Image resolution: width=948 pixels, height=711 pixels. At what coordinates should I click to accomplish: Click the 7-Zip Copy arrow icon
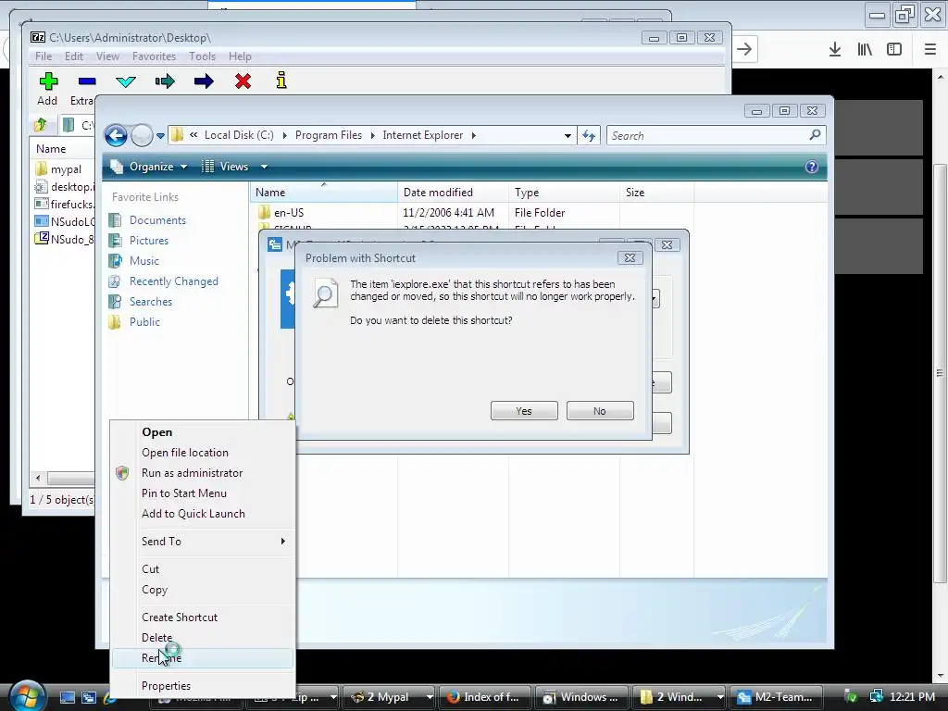[x=165, y=81]
